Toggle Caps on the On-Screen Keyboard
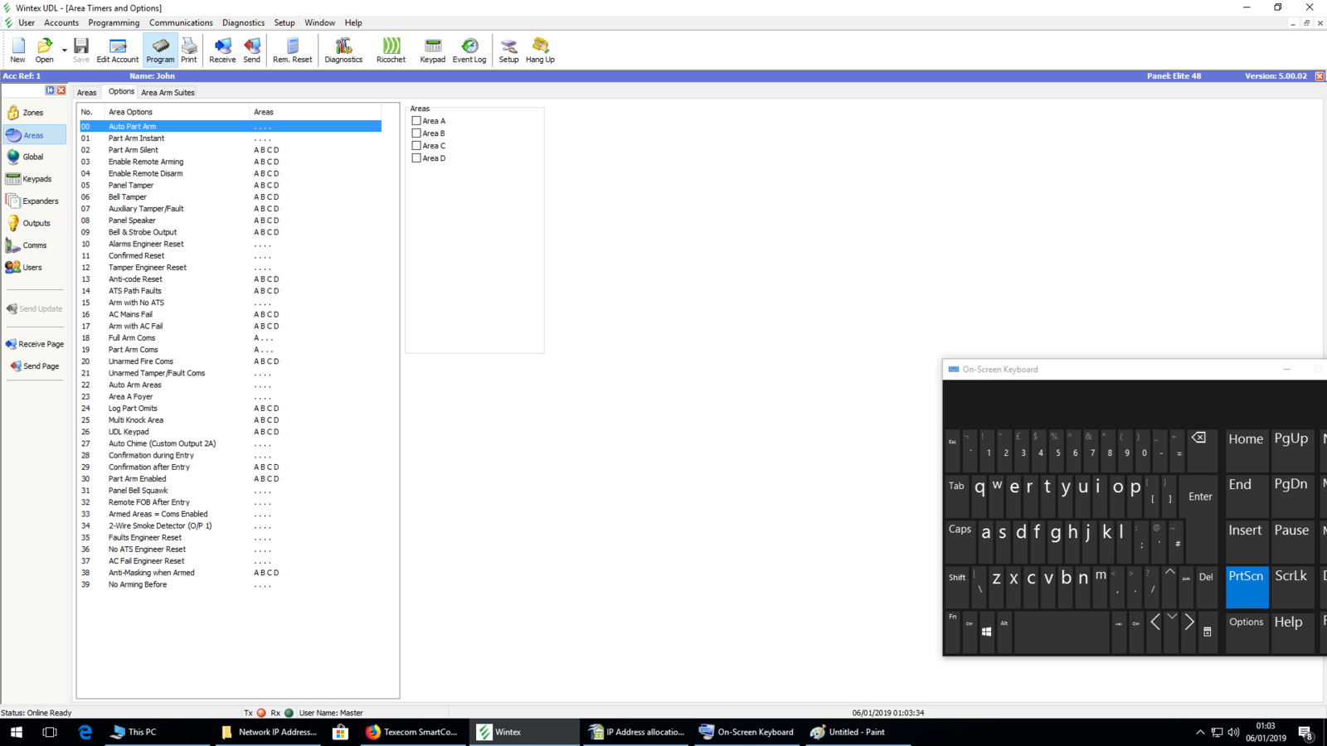Image resolution: width=1327 pixels, height=746 pixels. (960, 540)
